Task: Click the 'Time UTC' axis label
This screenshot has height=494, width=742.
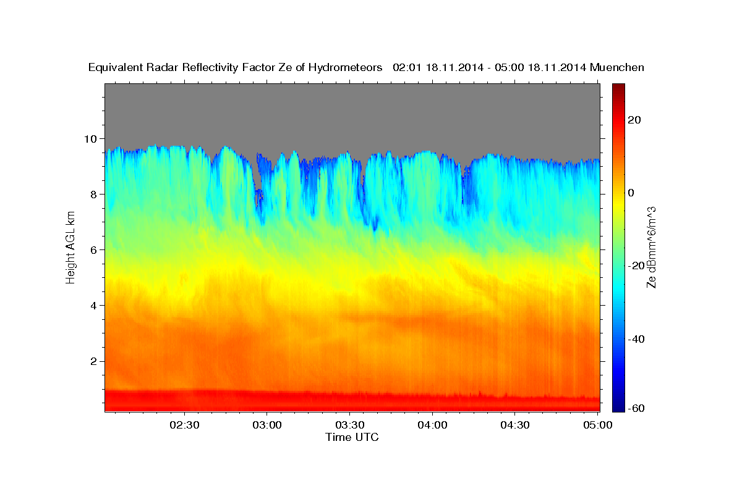Action: [352, 437]
